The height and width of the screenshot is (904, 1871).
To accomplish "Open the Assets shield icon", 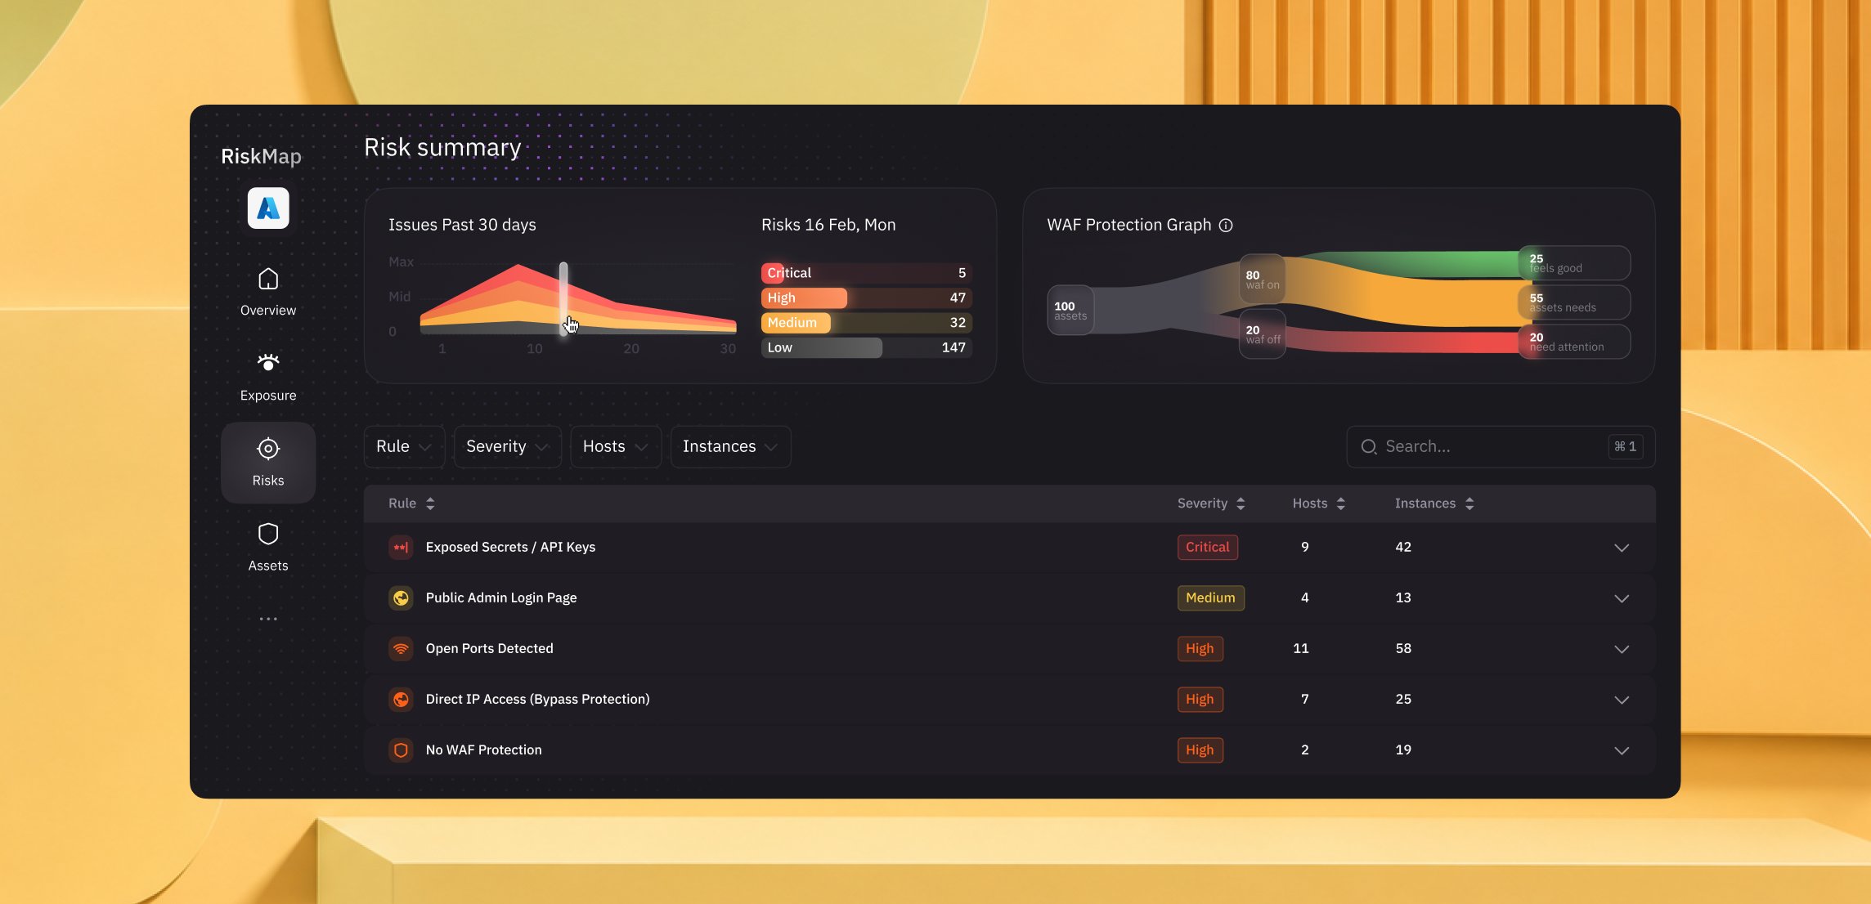I will pos(268,534).
